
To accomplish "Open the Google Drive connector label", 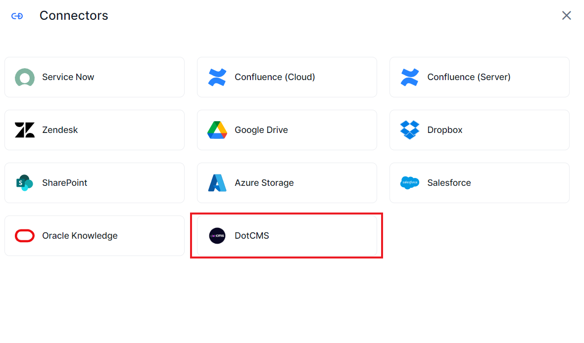I will click(261, 130).
